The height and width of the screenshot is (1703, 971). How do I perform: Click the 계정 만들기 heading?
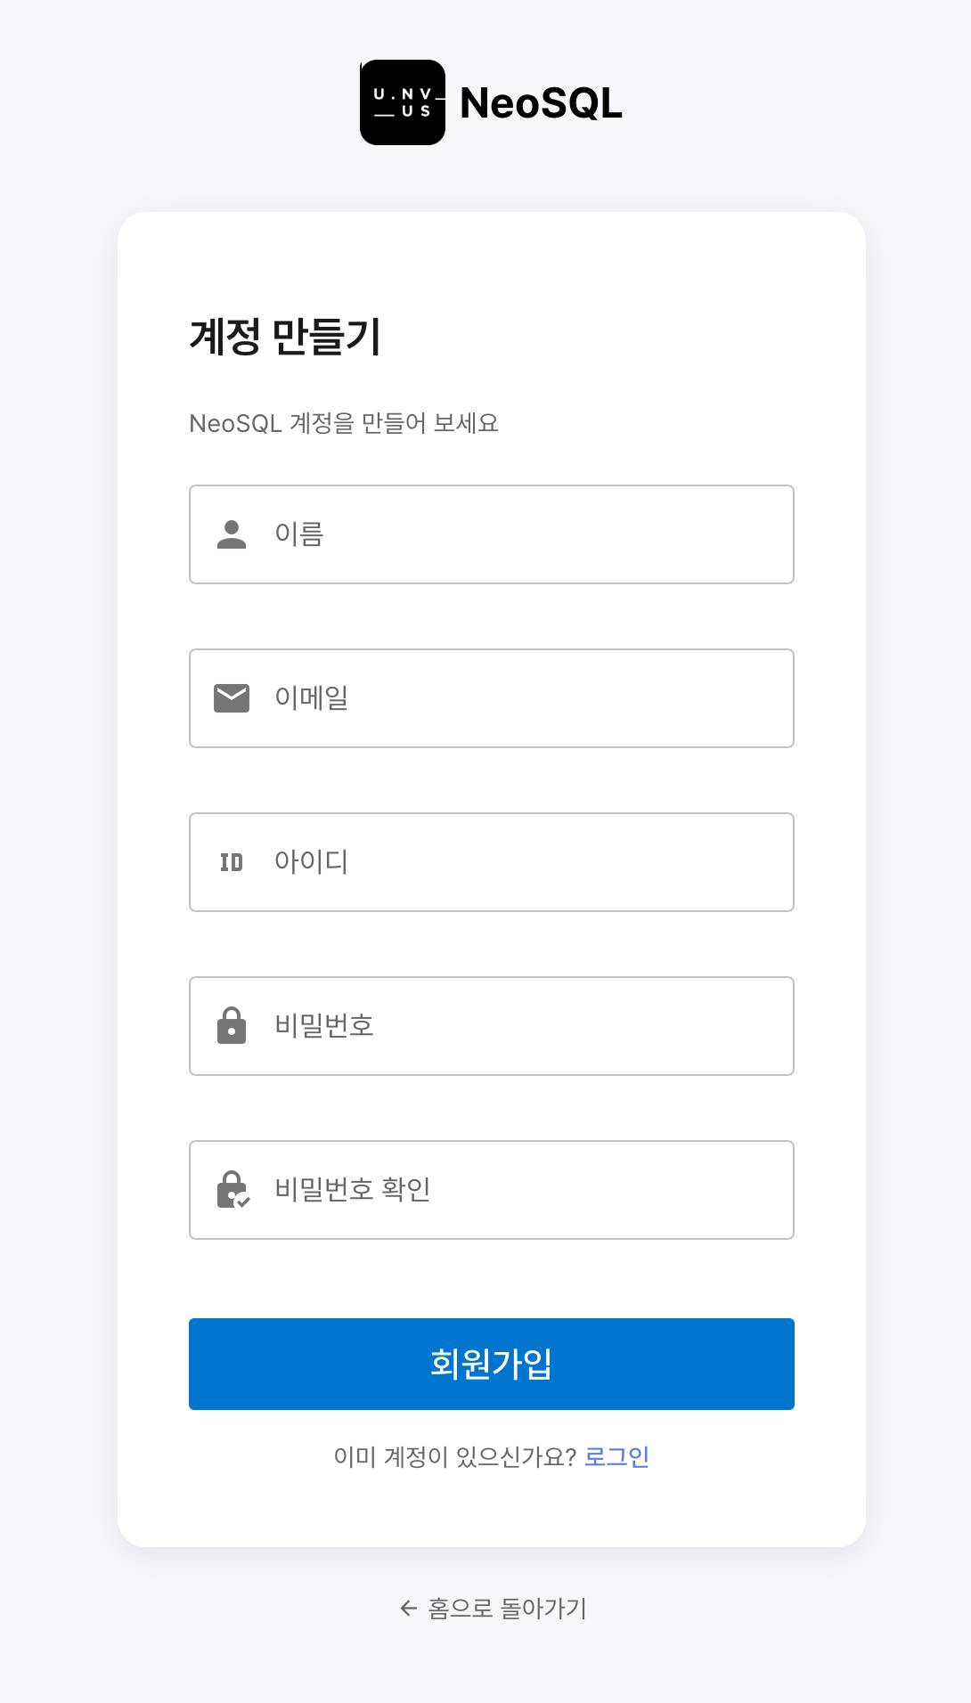(287, 336)
